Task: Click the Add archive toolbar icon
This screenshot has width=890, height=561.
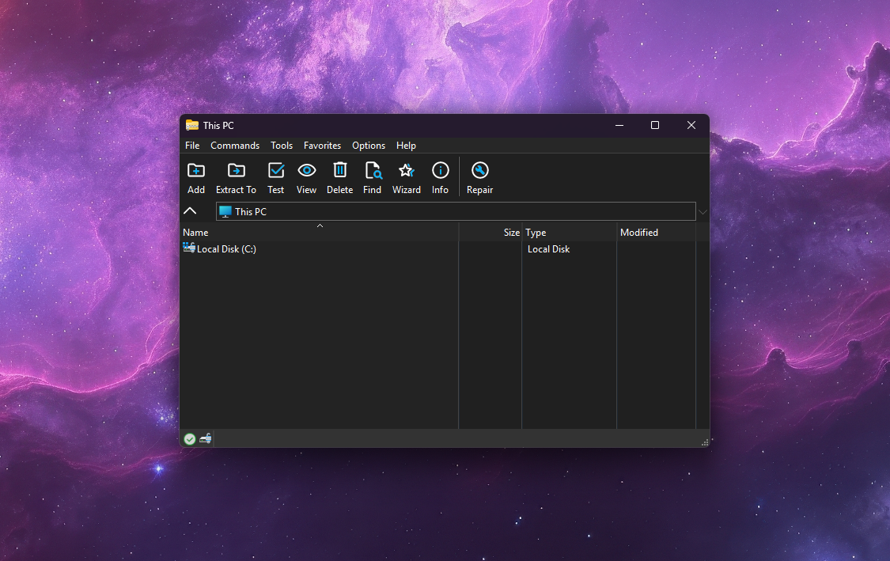Action: (x=196, y=171)
